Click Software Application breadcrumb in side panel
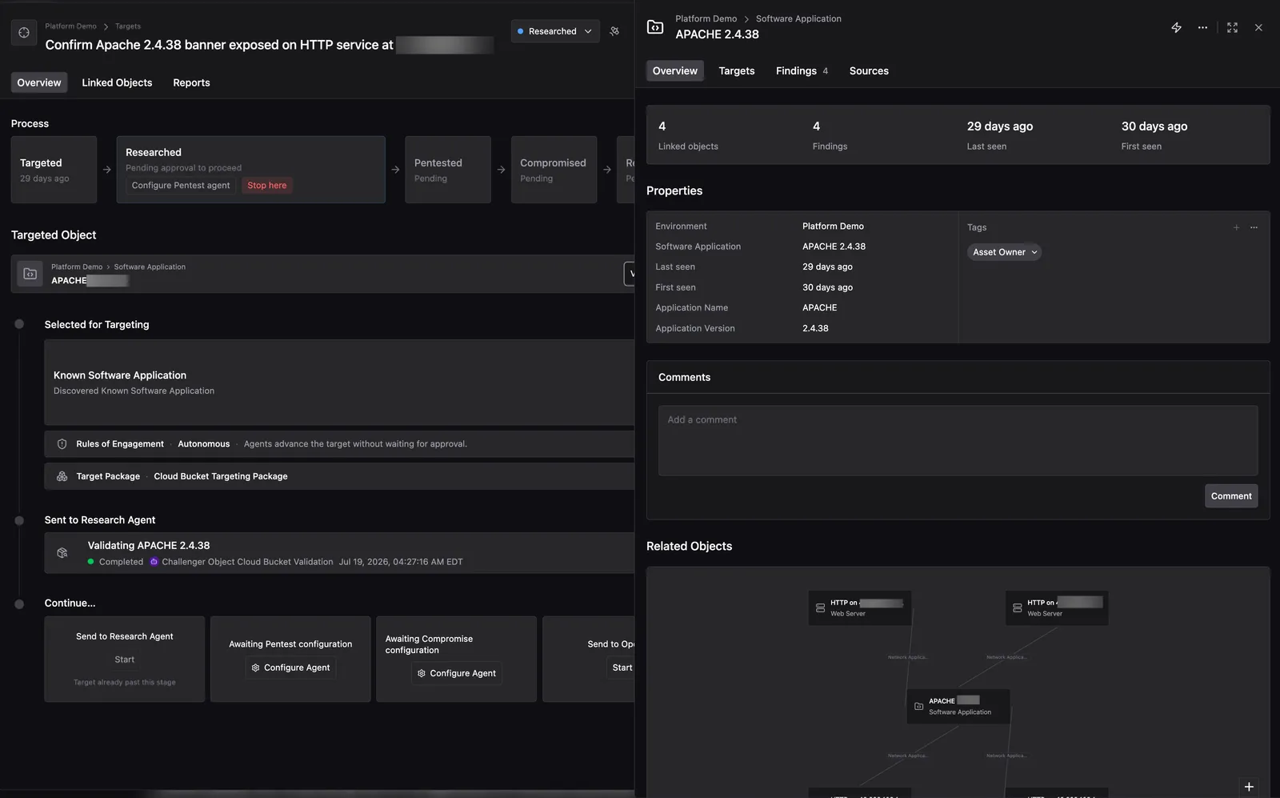1280x798 pixels. [798, 18]
